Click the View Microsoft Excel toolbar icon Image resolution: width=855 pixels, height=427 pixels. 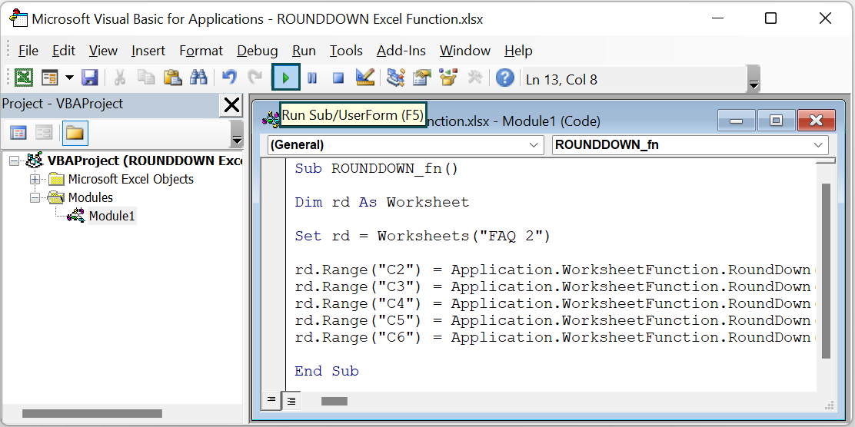23,78
